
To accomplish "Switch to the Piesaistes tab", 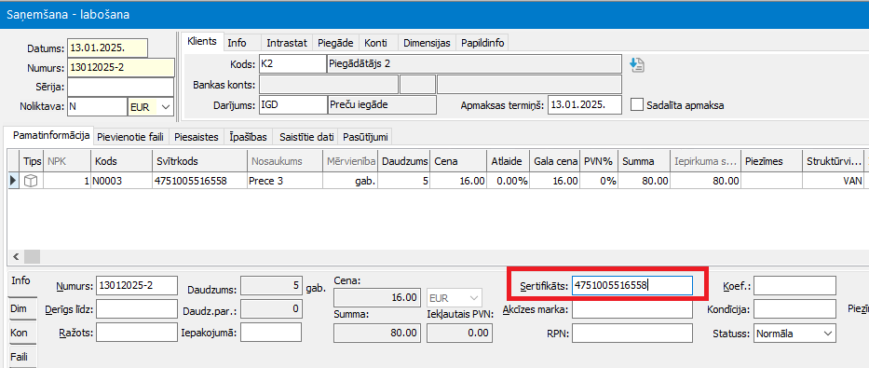I will point(197,136).
